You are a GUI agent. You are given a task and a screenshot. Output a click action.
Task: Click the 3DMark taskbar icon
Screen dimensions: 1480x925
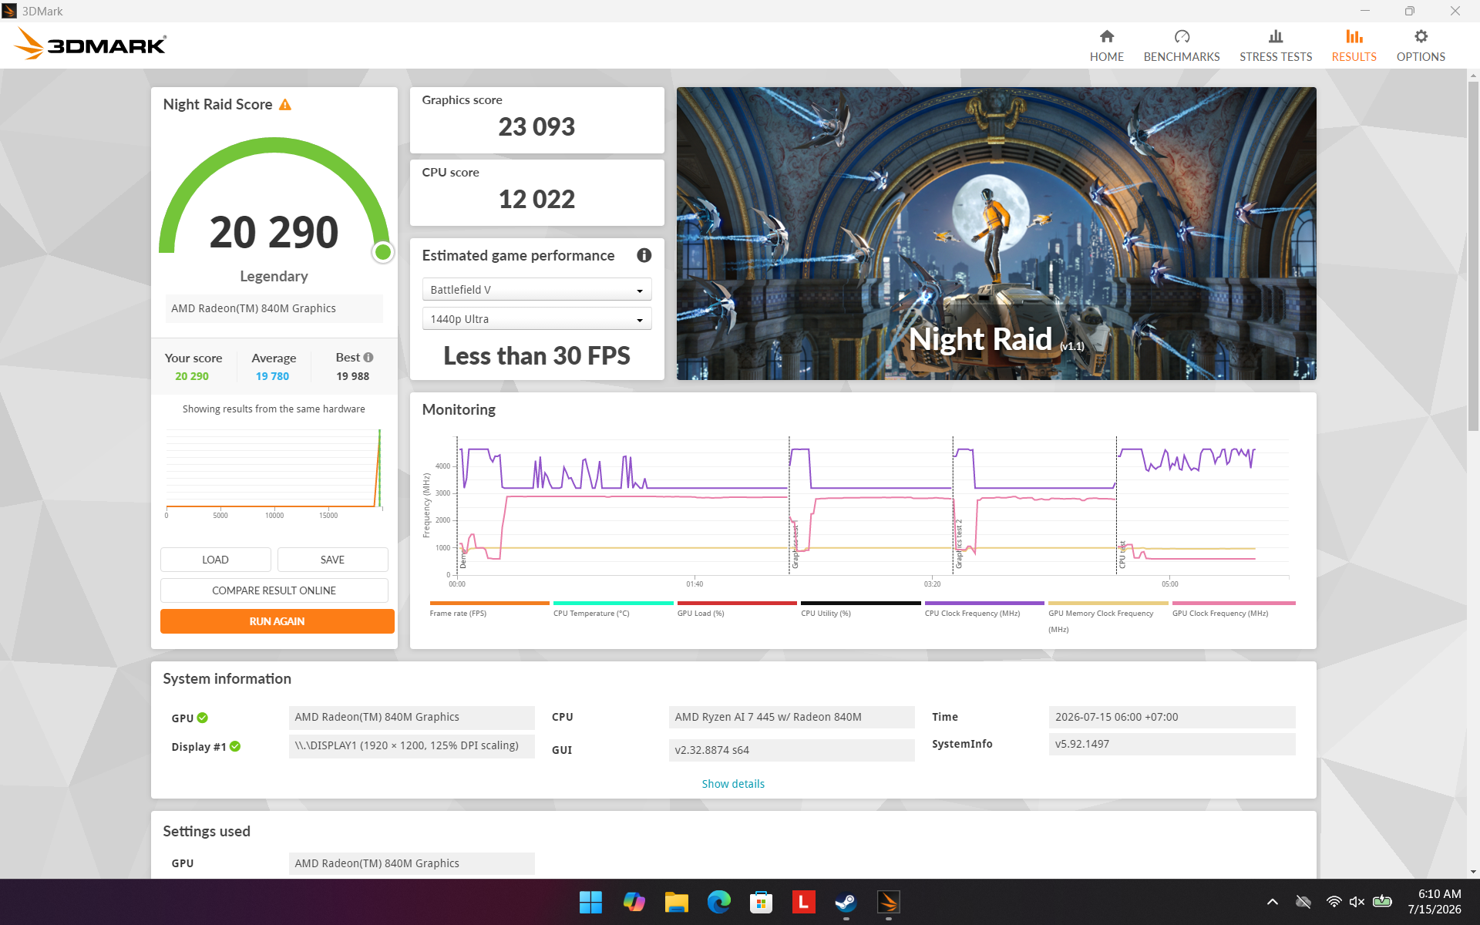(x=888, y=902)
